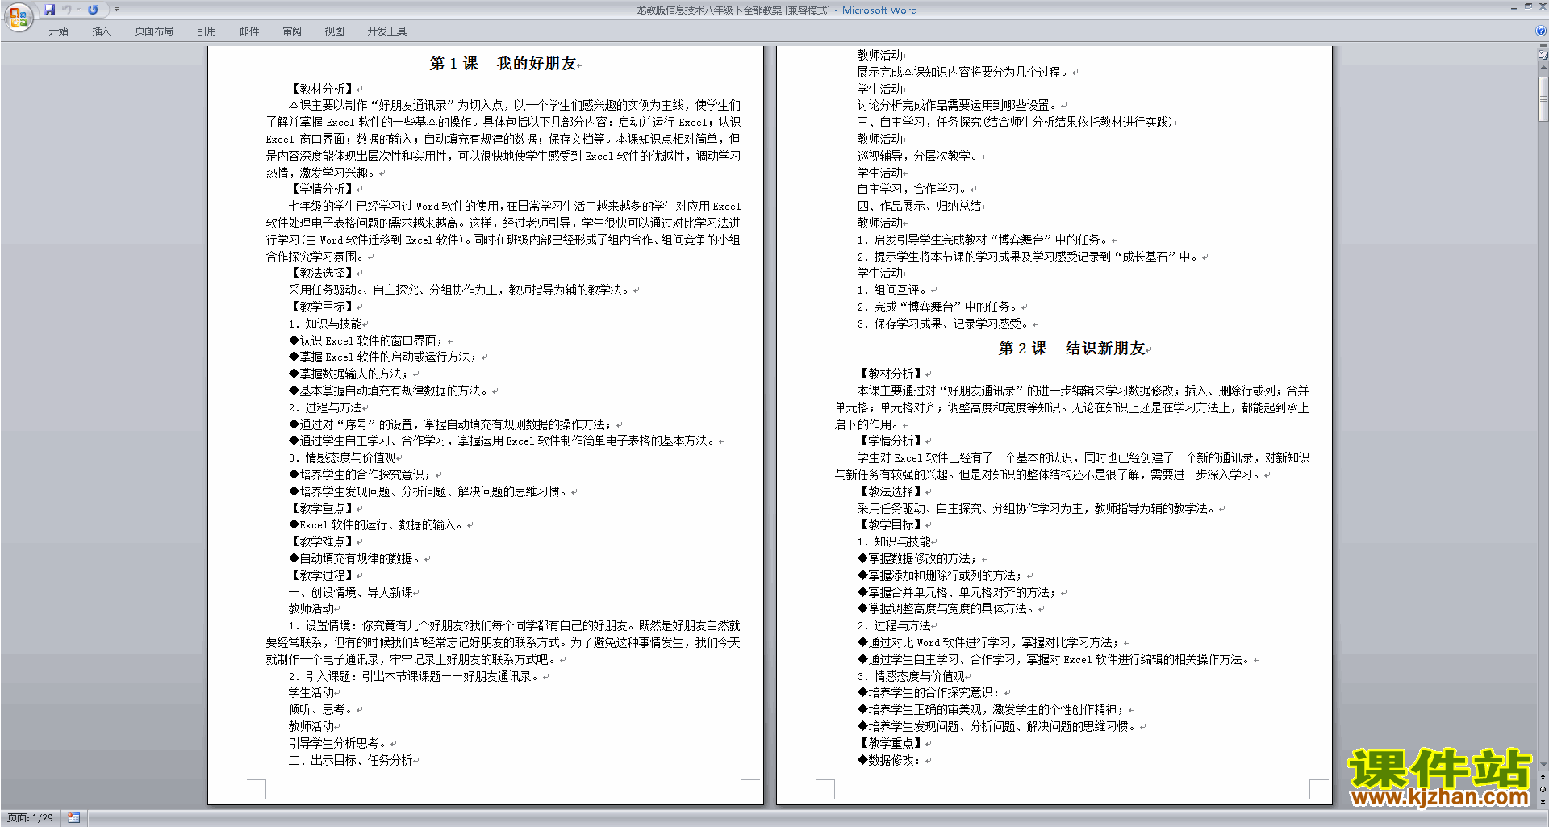Customize the Quick Access Toolbar dropdown
The image size is (1549, 827).
tap(116, 10)
